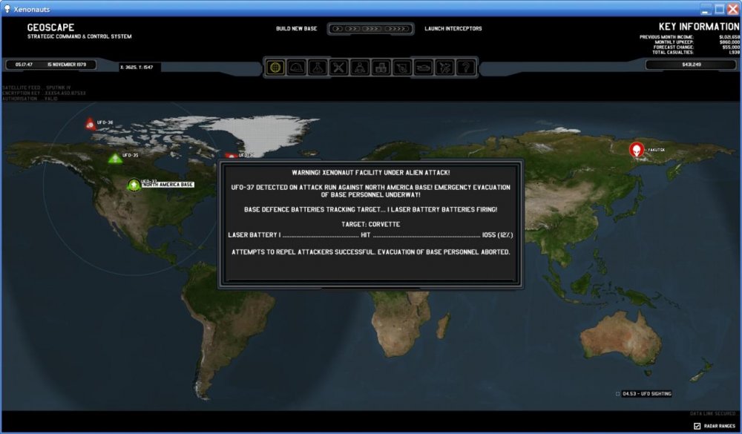
Task: Open the research flask icon
Action: pyautogui.click(x=318, y=68)
